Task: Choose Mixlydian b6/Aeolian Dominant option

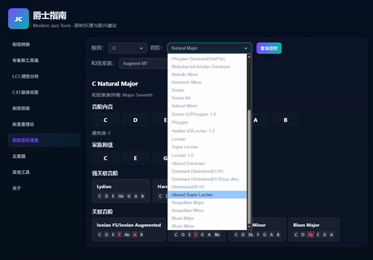Action: pos(207,67)
